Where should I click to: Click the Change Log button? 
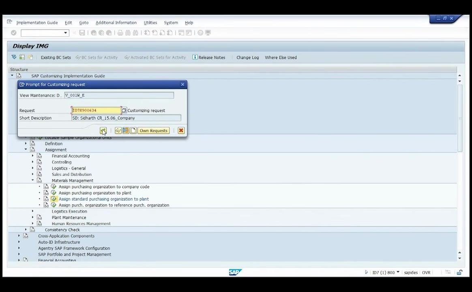pos(247,58)
